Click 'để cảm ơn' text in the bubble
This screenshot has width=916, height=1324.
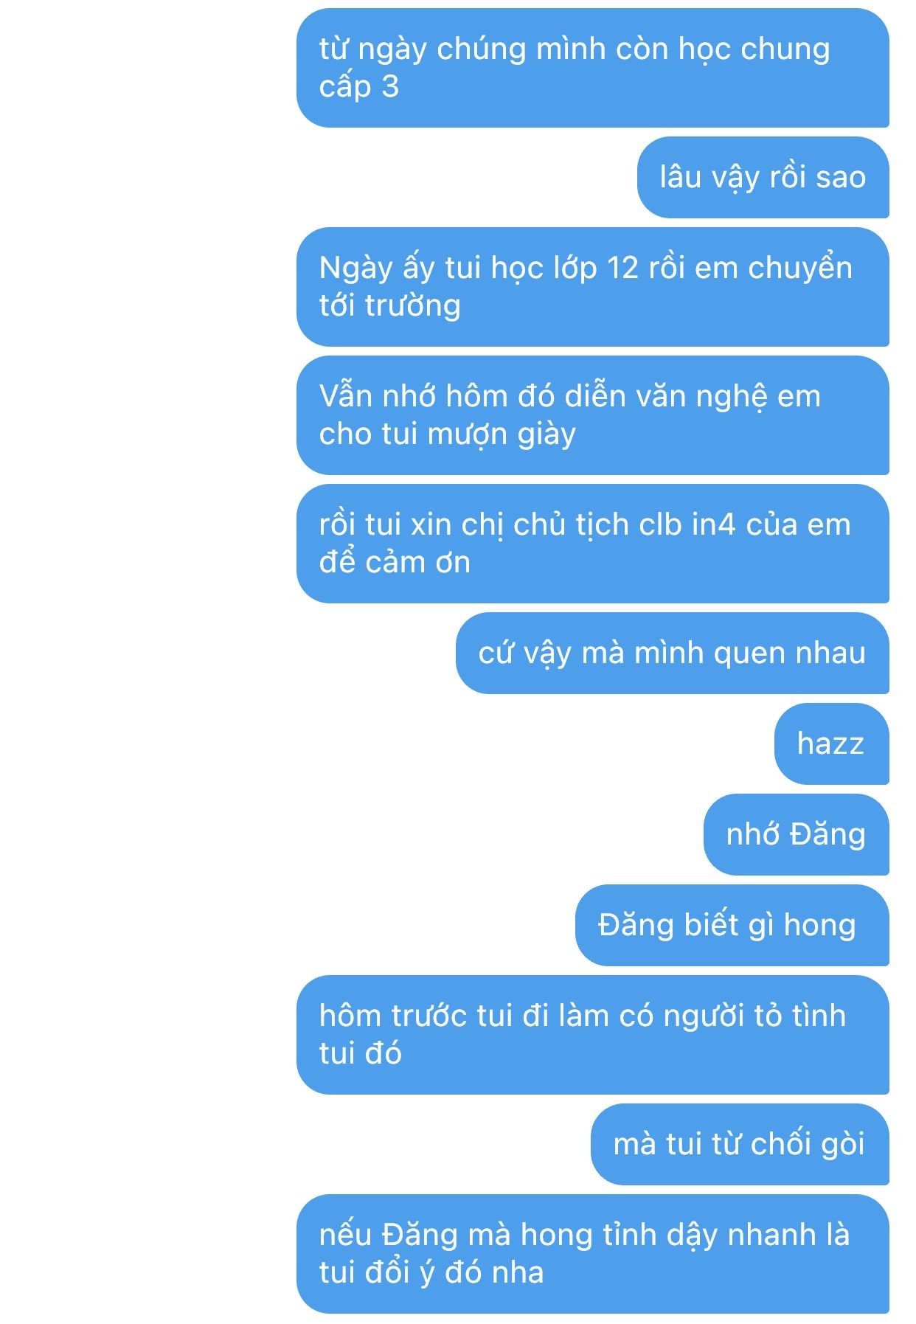[x=395, y=562]
